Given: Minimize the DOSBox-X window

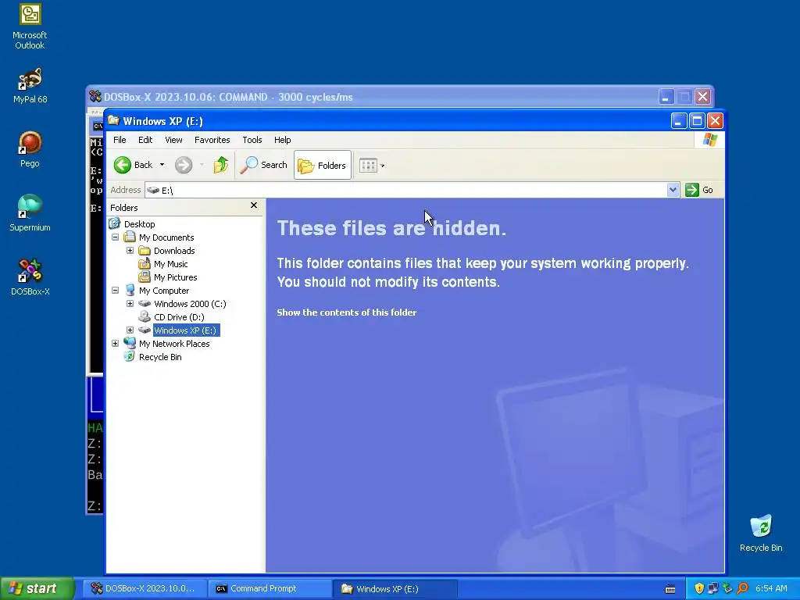Looking at the screenshot, I should [666, 96].
